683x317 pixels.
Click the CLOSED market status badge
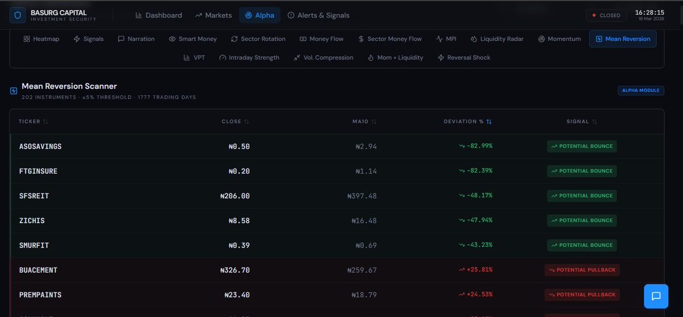[606, 15]
